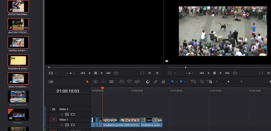Viewport: 271px width, 131px height.
Task: Toggle the Linked Selection chain icon
Action: pos(156,81)
